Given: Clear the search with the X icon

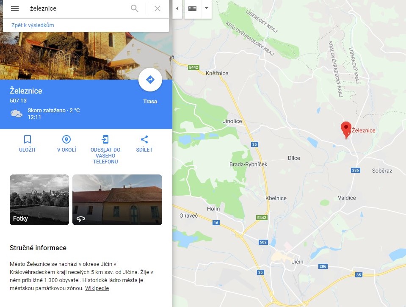Looking at the screenshot, I should [157, 8].
